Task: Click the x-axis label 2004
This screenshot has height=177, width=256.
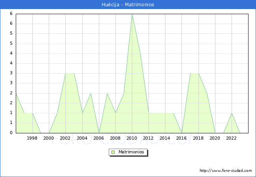Action: coord(82,138)
